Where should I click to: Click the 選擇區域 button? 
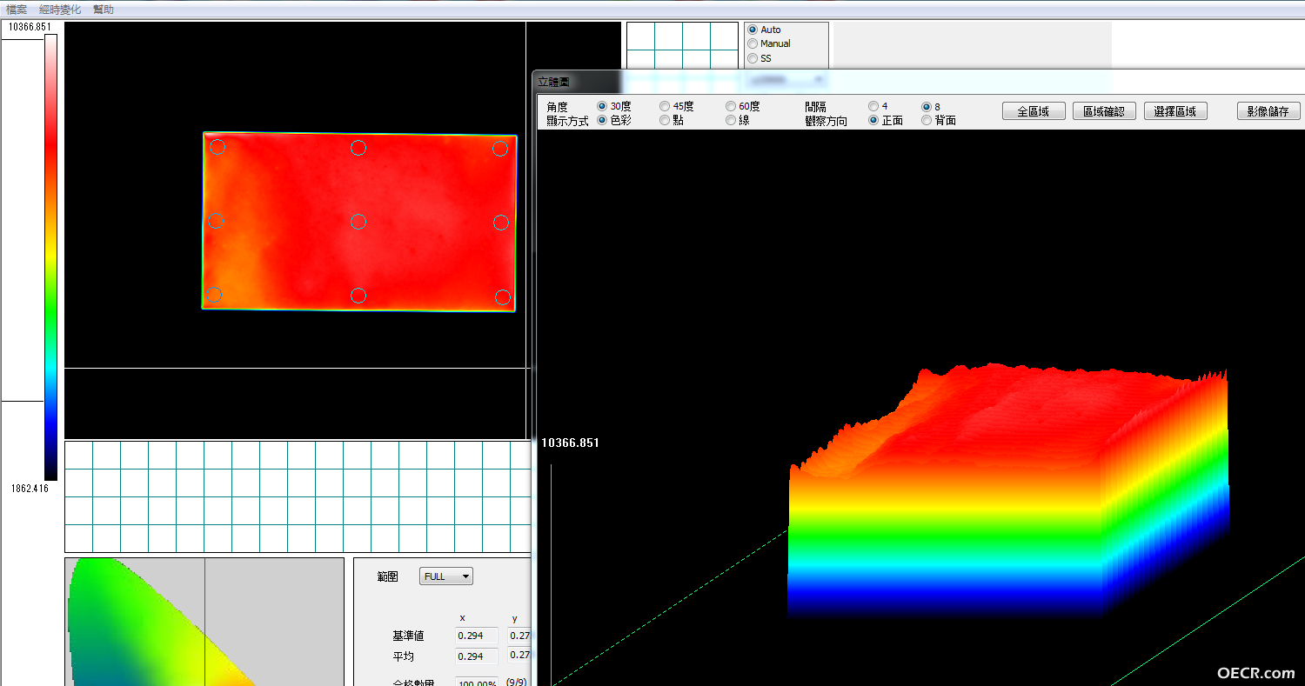coord(1175,111)
